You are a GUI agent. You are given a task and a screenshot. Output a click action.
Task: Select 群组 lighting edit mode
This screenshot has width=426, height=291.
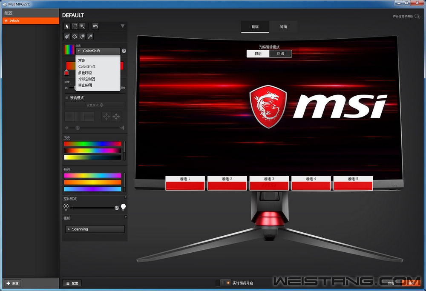(258, 54)
